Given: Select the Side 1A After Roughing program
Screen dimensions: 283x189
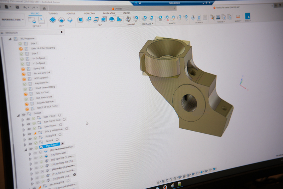Looking at the screenshot, I should tap(43, 48).
